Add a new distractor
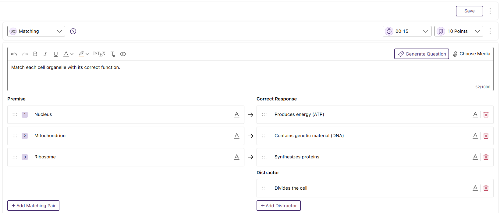The image size is (500, 213). point(278,205)
